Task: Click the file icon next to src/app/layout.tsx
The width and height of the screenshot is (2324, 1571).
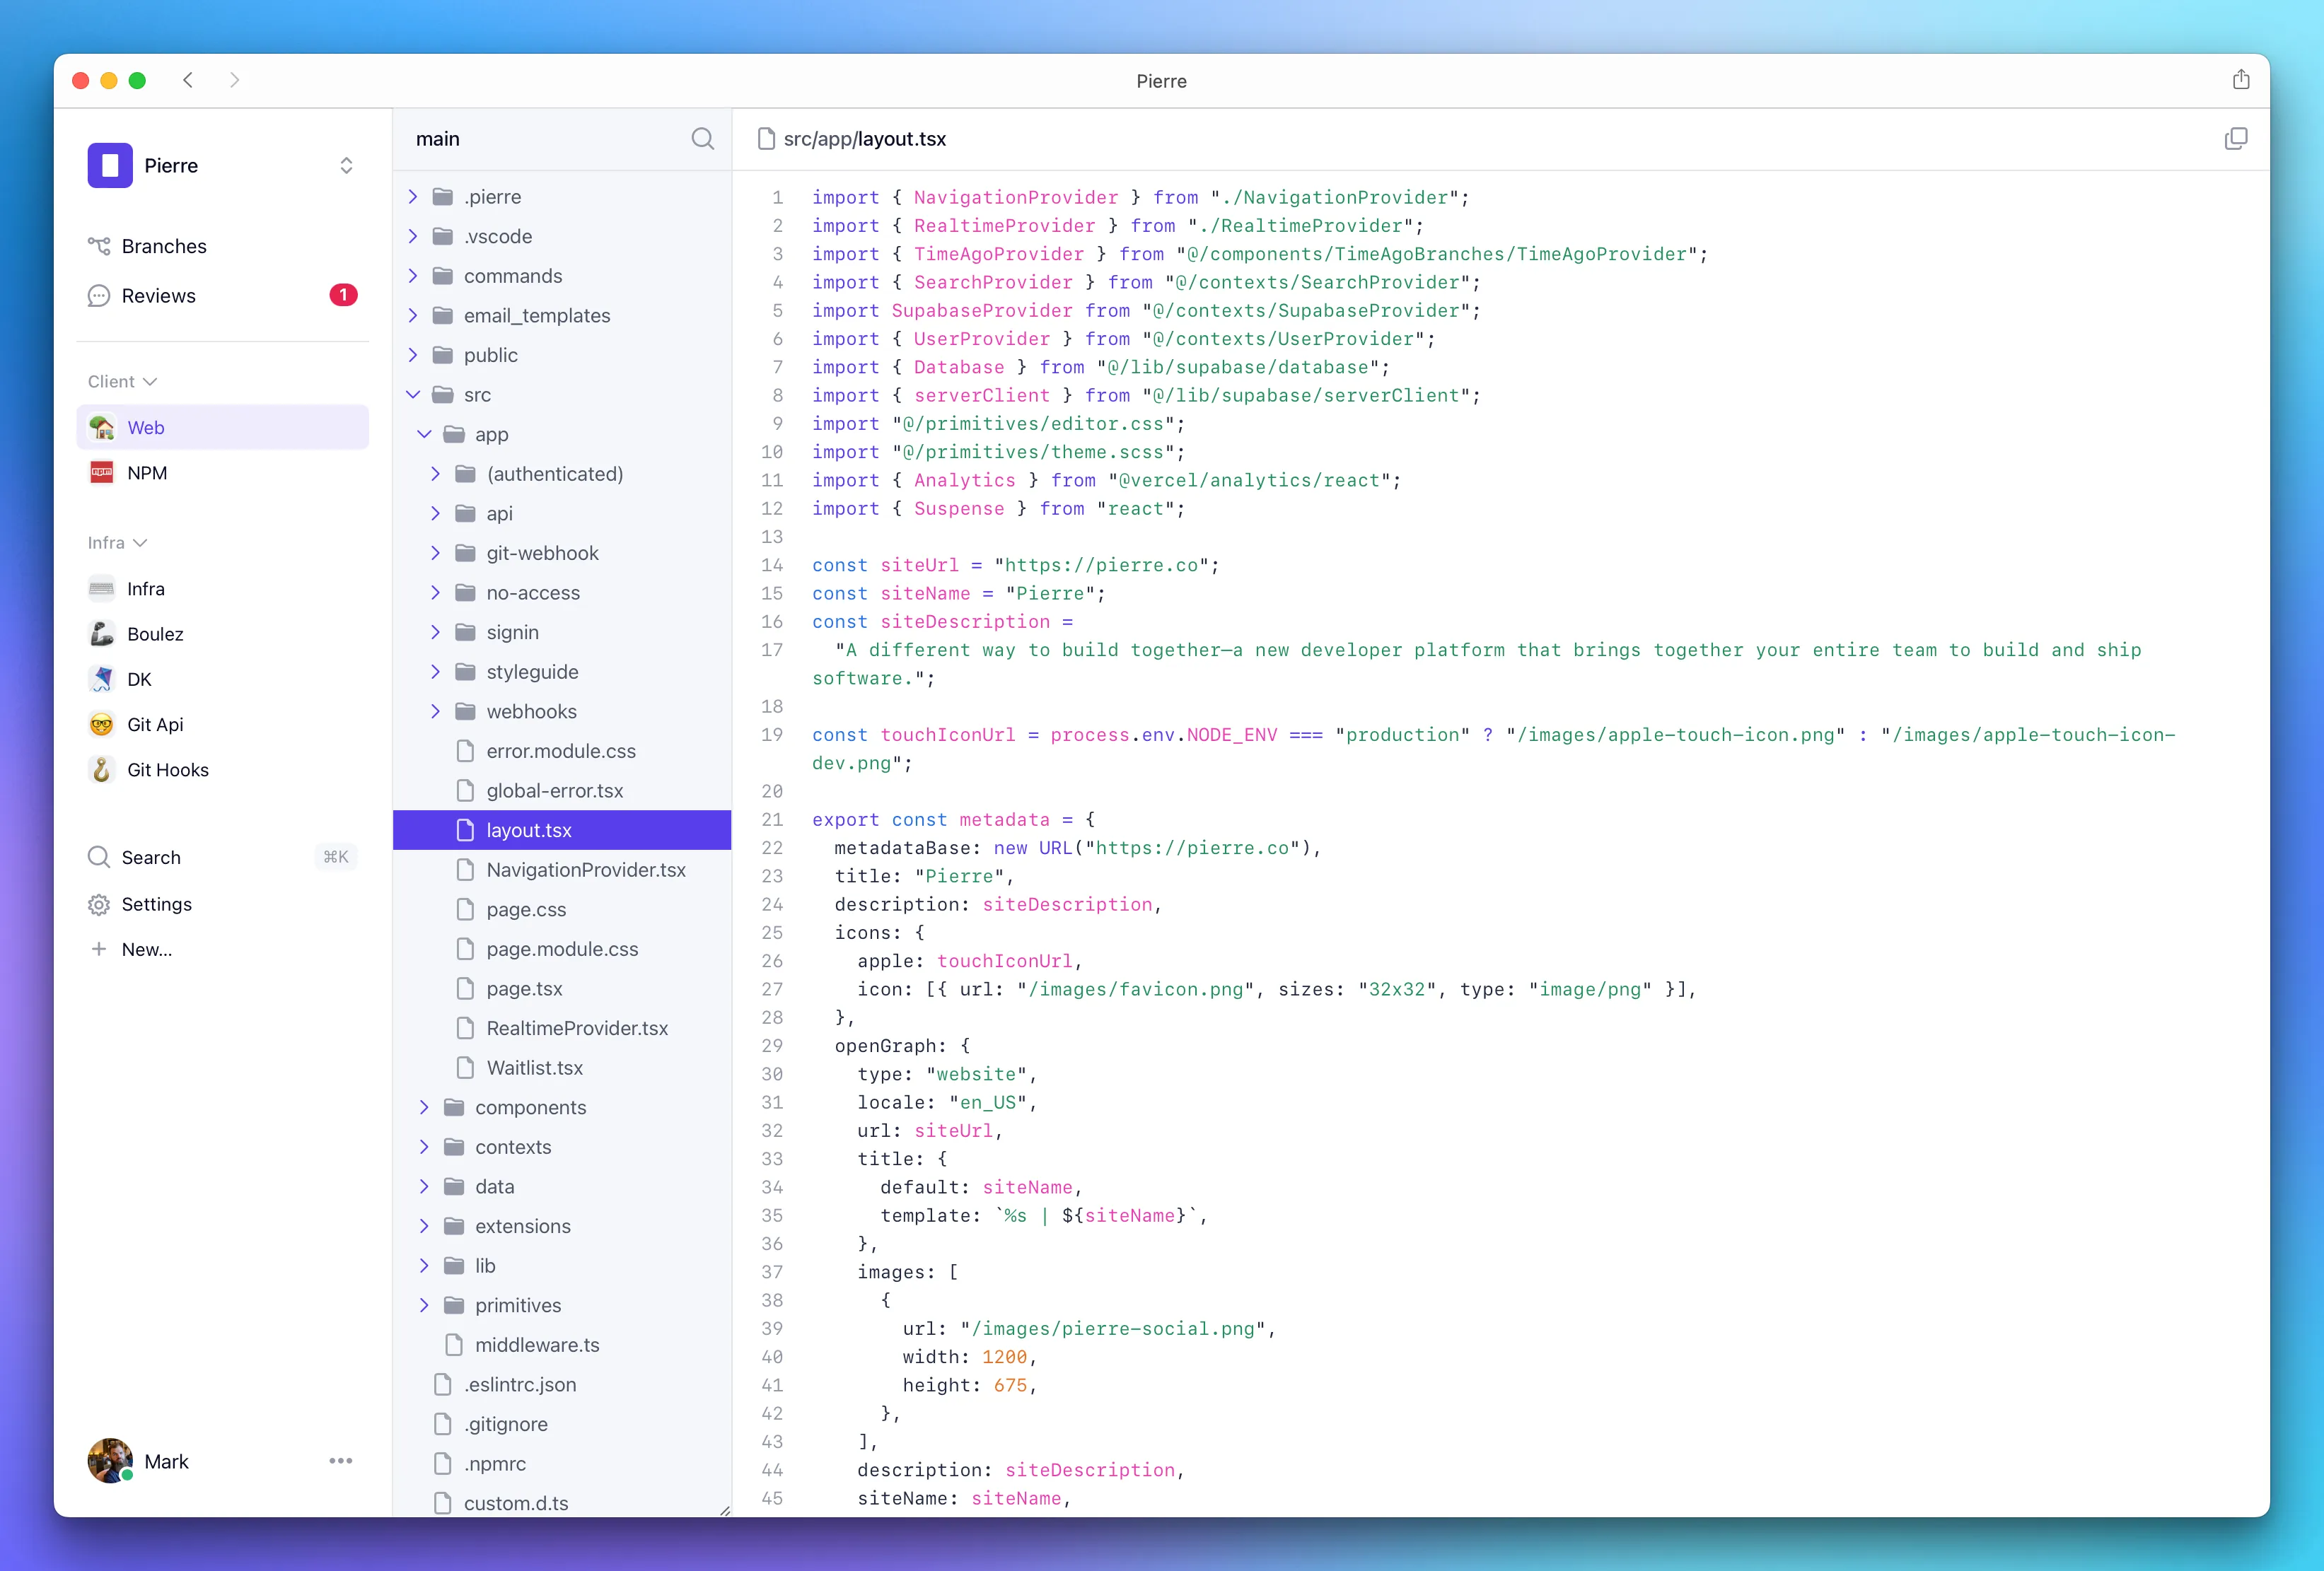Action: tap(766, 139)
